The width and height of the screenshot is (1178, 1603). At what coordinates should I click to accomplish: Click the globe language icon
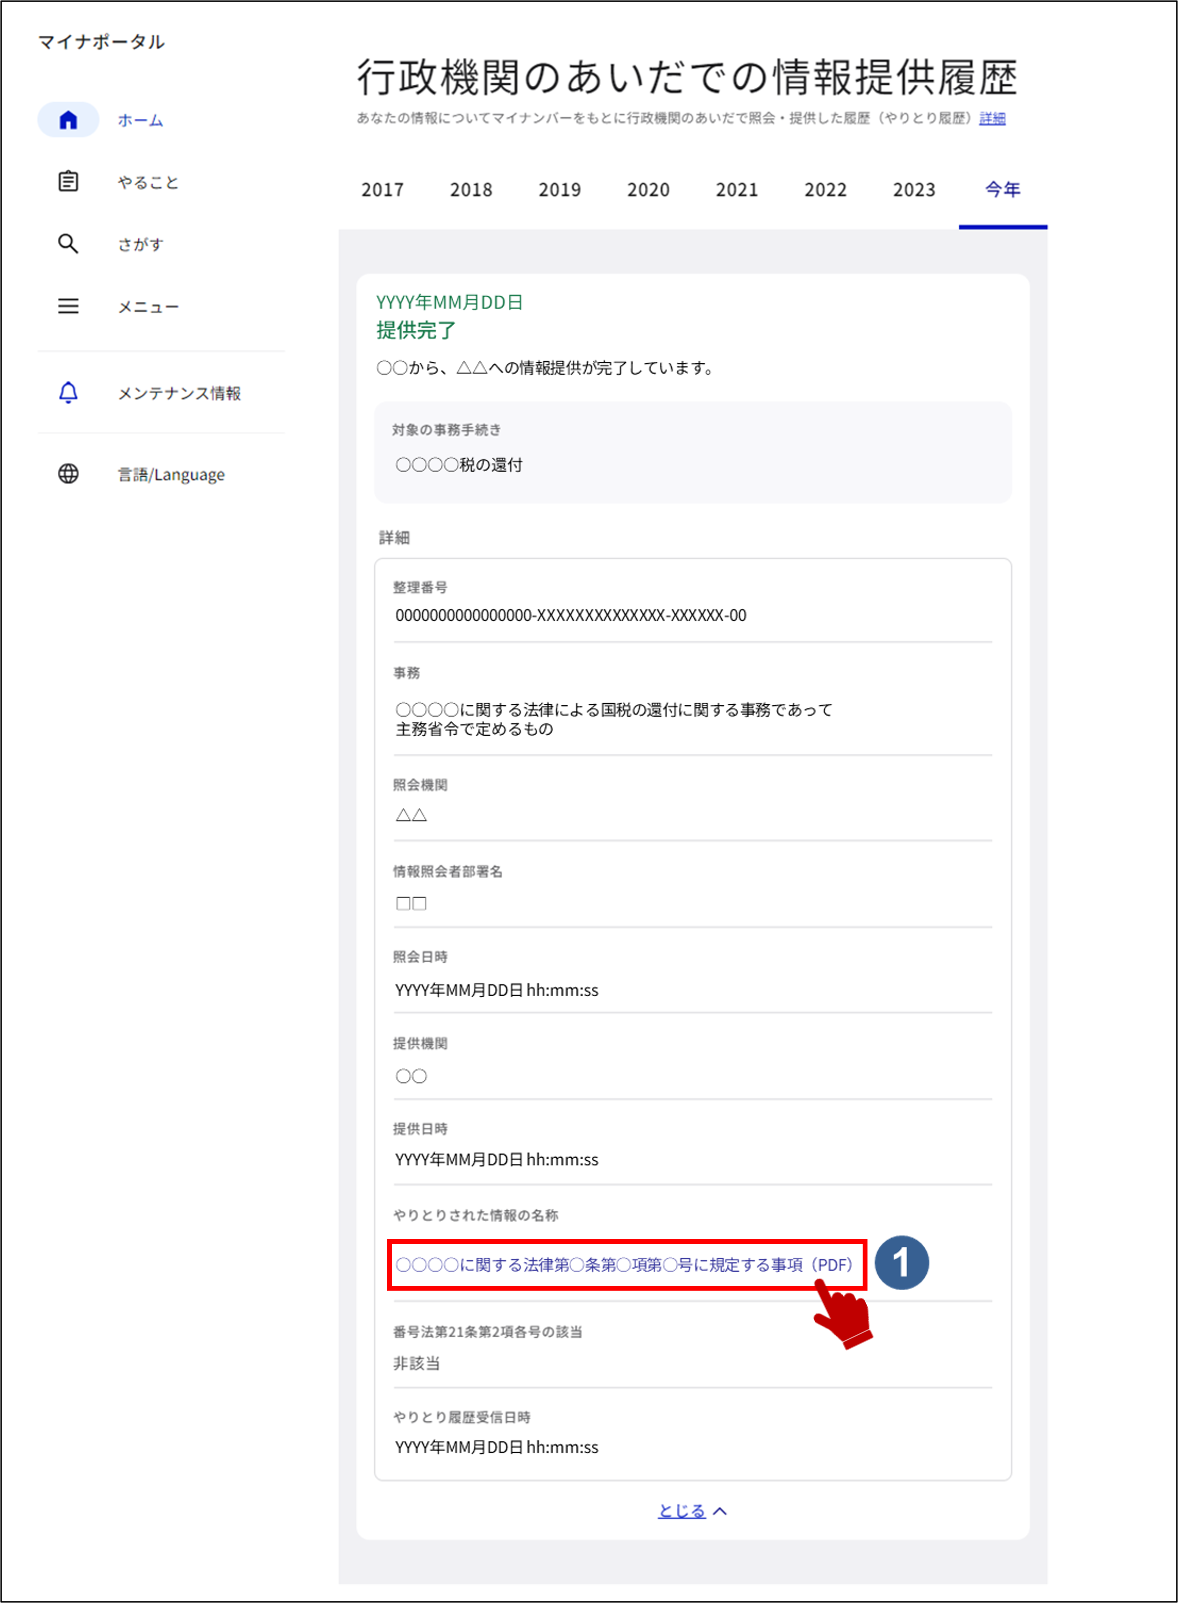[68, 474]
